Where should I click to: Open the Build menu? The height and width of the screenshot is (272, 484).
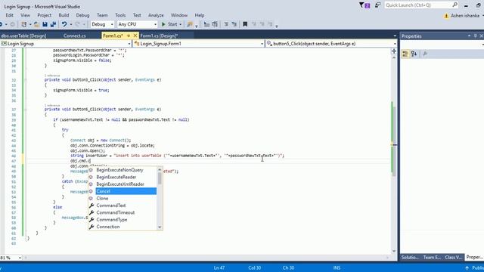tap(64, 15)
